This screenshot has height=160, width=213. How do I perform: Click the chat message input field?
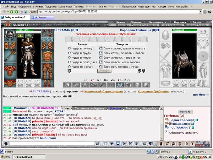coord(52,144)
